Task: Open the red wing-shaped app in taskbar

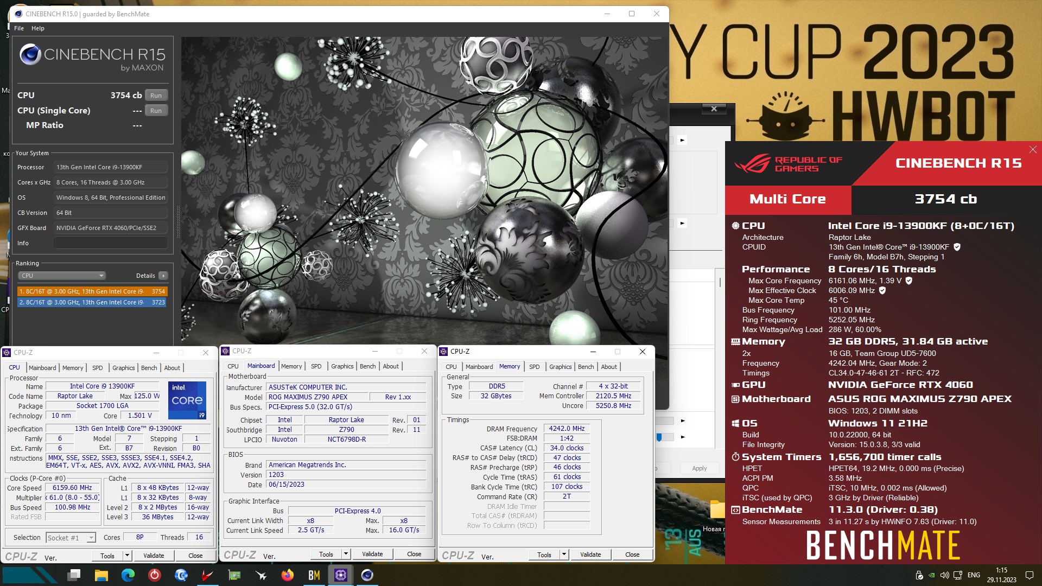Action: [x=207, y=575]
